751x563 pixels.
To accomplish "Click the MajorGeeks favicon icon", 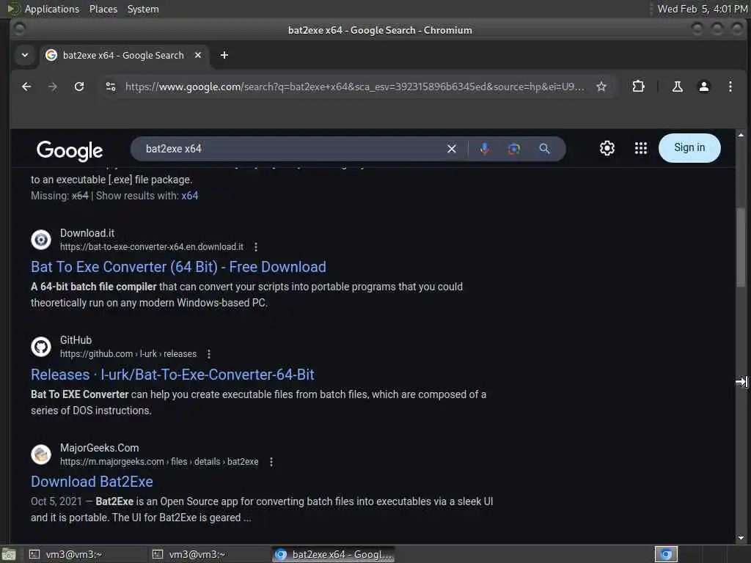I will tap(41, 455).
